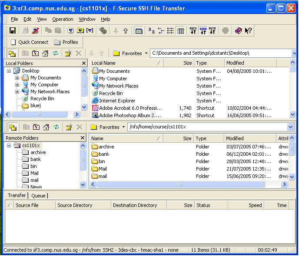This screenshot has width=299, height=256.
Task: Click the Local Folders horizontal scrollbar thumb
Action: click(39, 115)
